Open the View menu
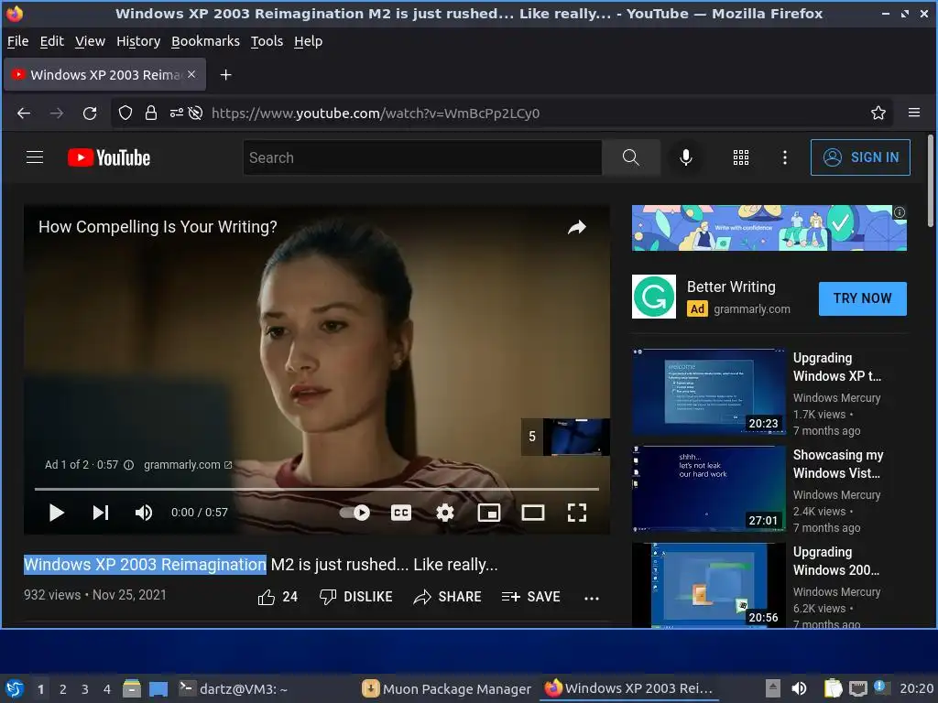The width and height of the screenshot is (938, 703). (91, 41)
